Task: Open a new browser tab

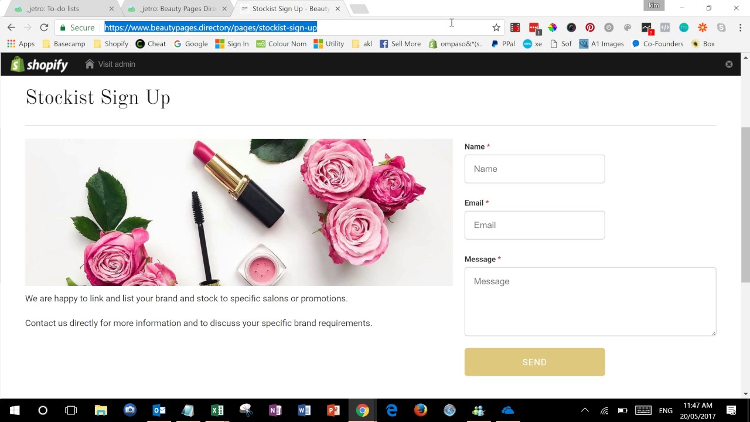Action: pyautogui.click(x=359, y=9)
